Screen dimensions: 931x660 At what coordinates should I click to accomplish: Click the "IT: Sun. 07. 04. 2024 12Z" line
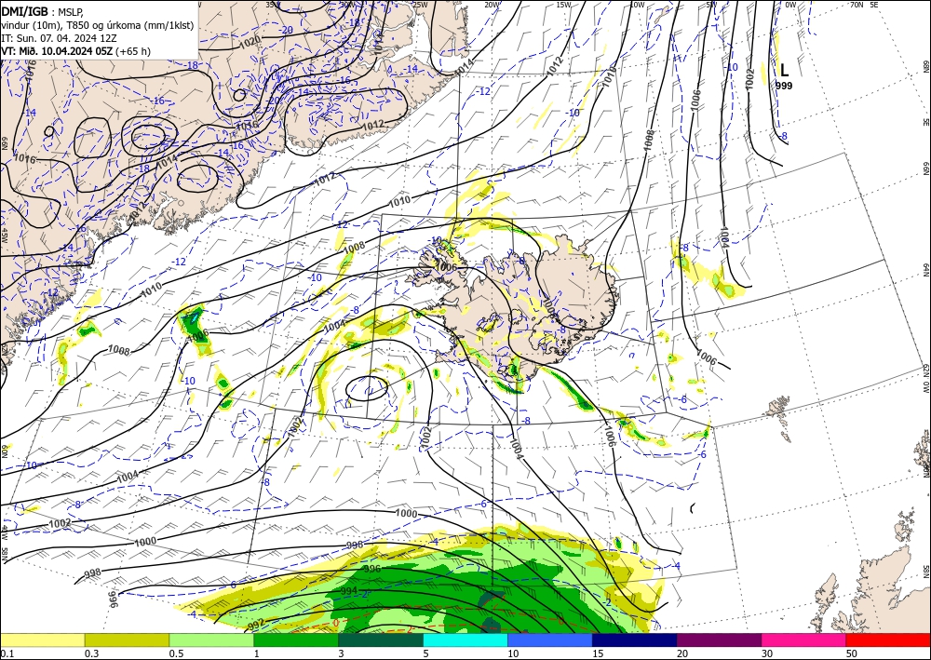pos(59,38)
